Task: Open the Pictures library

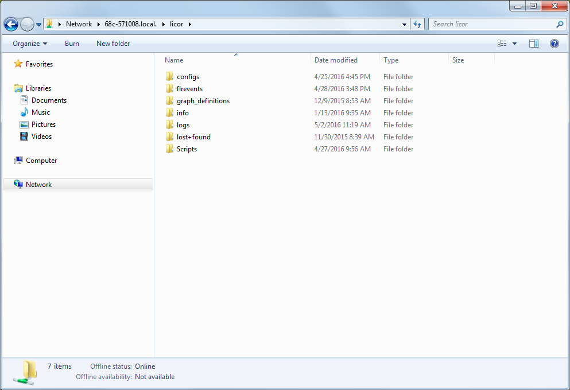Action: tap(44, 124)
